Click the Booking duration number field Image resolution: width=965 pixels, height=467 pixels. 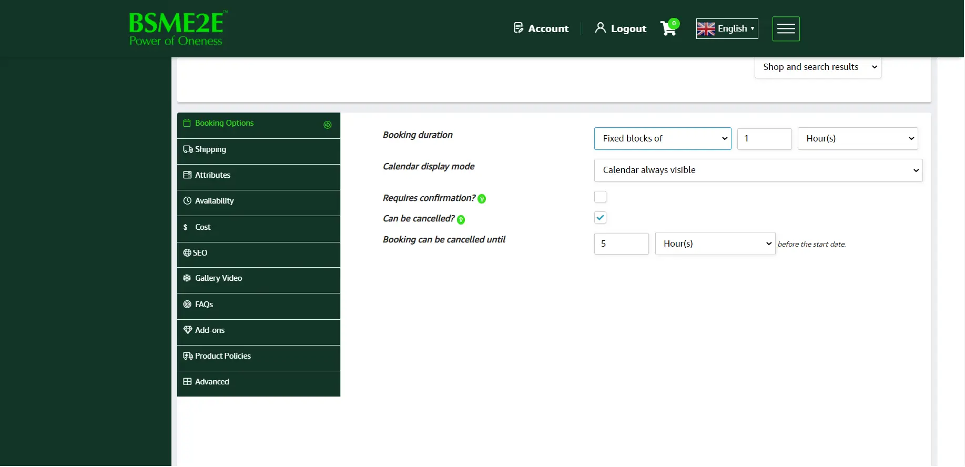(x=764, y=139)
